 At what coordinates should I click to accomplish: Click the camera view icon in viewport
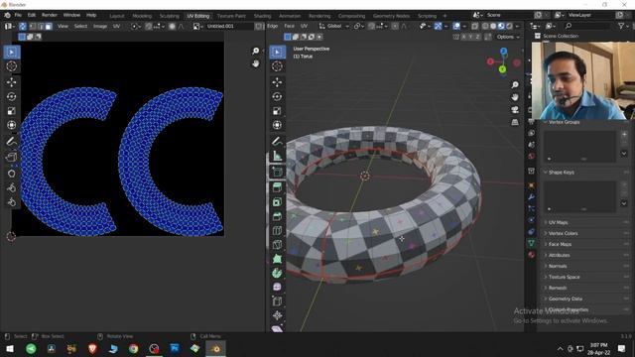pos(515,110)
